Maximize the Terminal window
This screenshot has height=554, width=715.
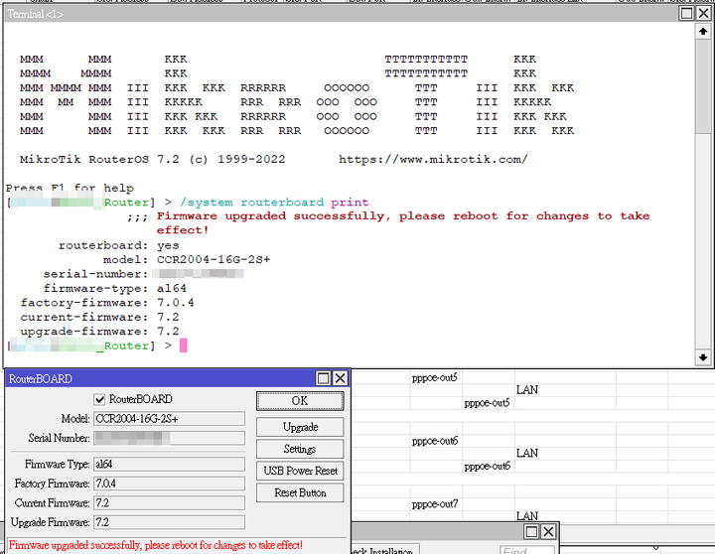pyautogui.click(x=686, y=13)
